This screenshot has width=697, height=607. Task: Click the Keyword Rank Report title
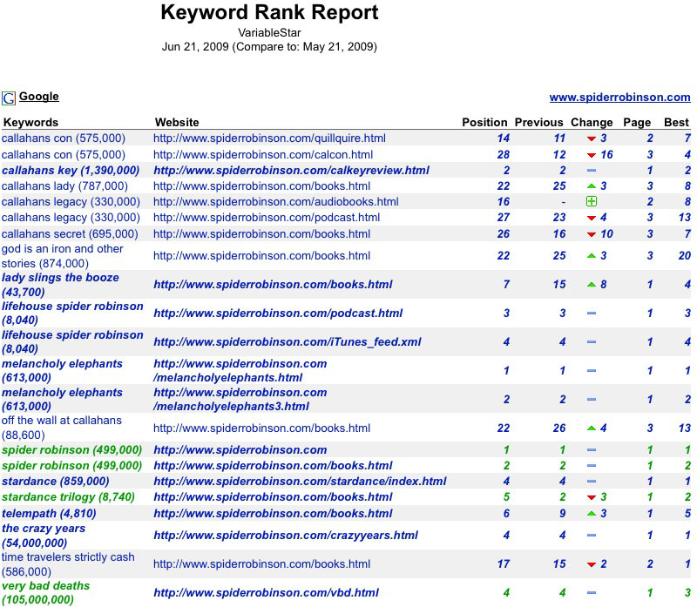point(269,12)
